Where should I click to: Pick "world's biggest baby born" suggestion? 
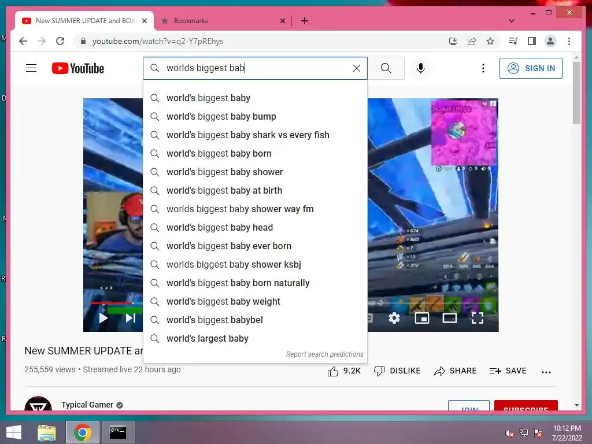pyautogui.click(x=255, y=154)
